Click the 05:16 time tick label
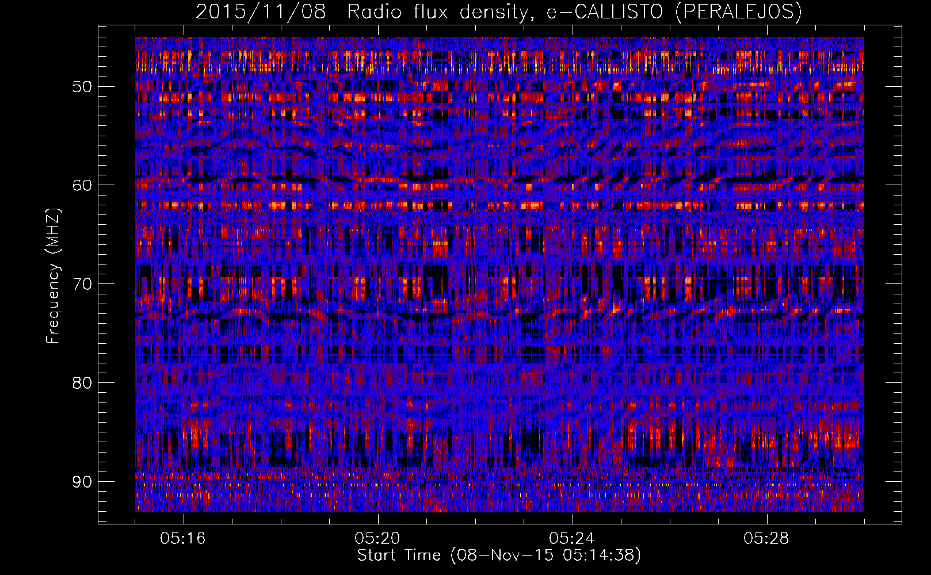This screenshot has height=575, width=931. point(183,539)
